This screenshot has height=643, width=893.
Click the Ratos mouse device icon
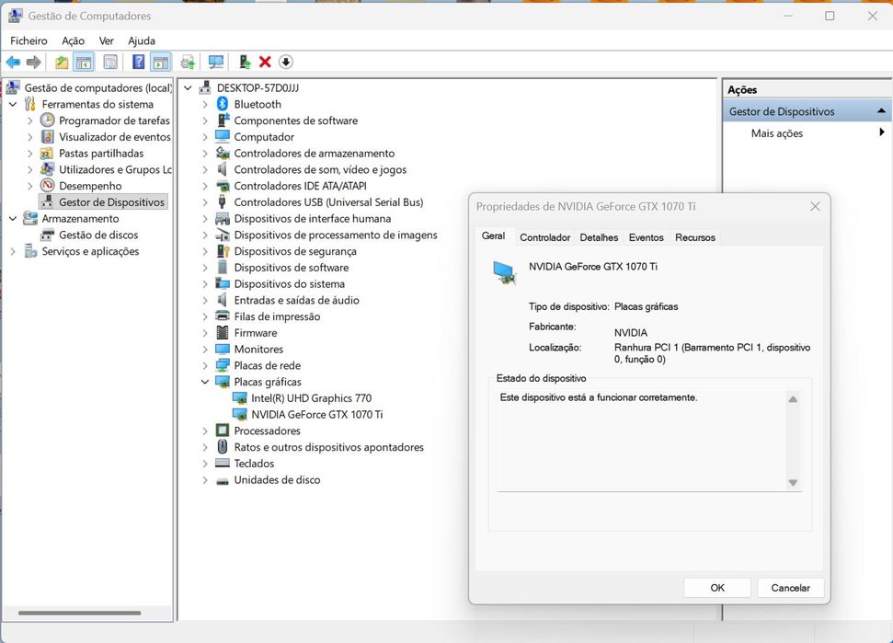click(x=223, y=446)
